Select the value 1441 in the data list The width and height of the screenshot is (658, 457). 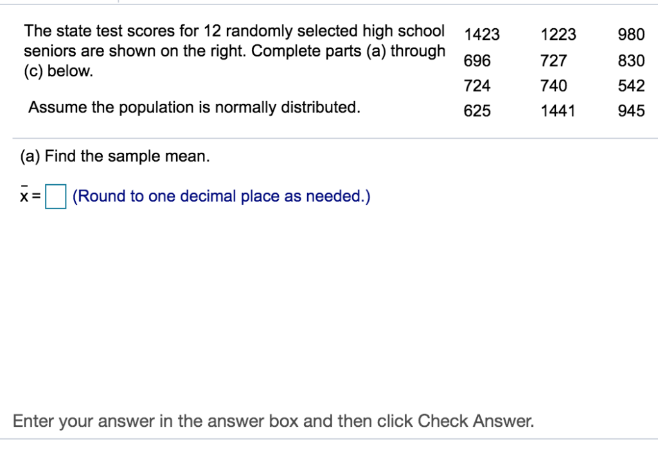tap(558, 110)
